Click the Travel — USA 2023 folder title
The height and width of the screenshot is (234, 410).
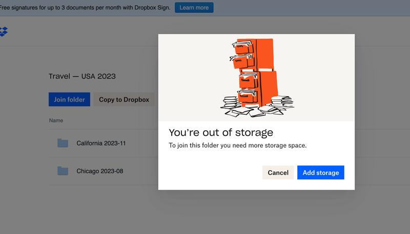tap(82, 77)
